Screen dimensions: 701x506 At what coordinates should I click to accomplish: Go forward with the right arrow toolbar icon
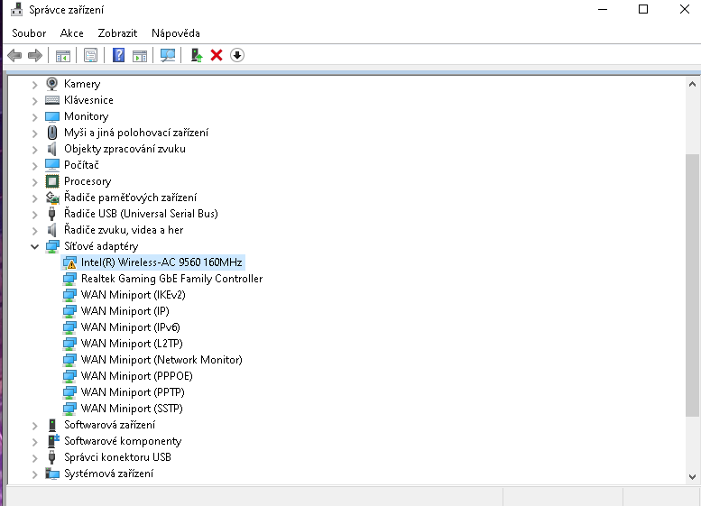tap(35, 55)
